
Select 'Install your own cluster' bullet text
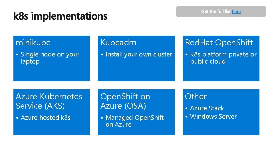point(139,54)
